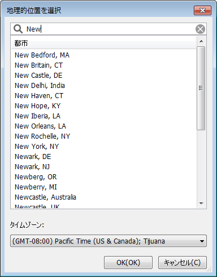Close the dialog with the red X
Viewport: 217px width, 278px height.
pyautogui.click(x=202, y=10)
